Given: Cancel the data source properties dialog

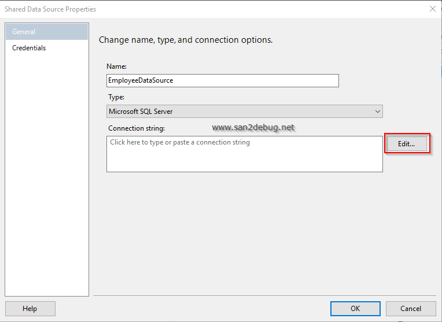Looking at the screenshot, I should pos(411,309).
